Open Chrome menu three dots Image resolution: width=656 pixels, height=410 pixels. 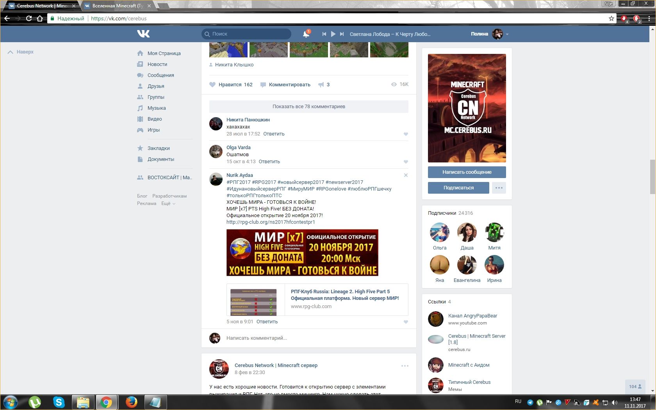(650, 18)
